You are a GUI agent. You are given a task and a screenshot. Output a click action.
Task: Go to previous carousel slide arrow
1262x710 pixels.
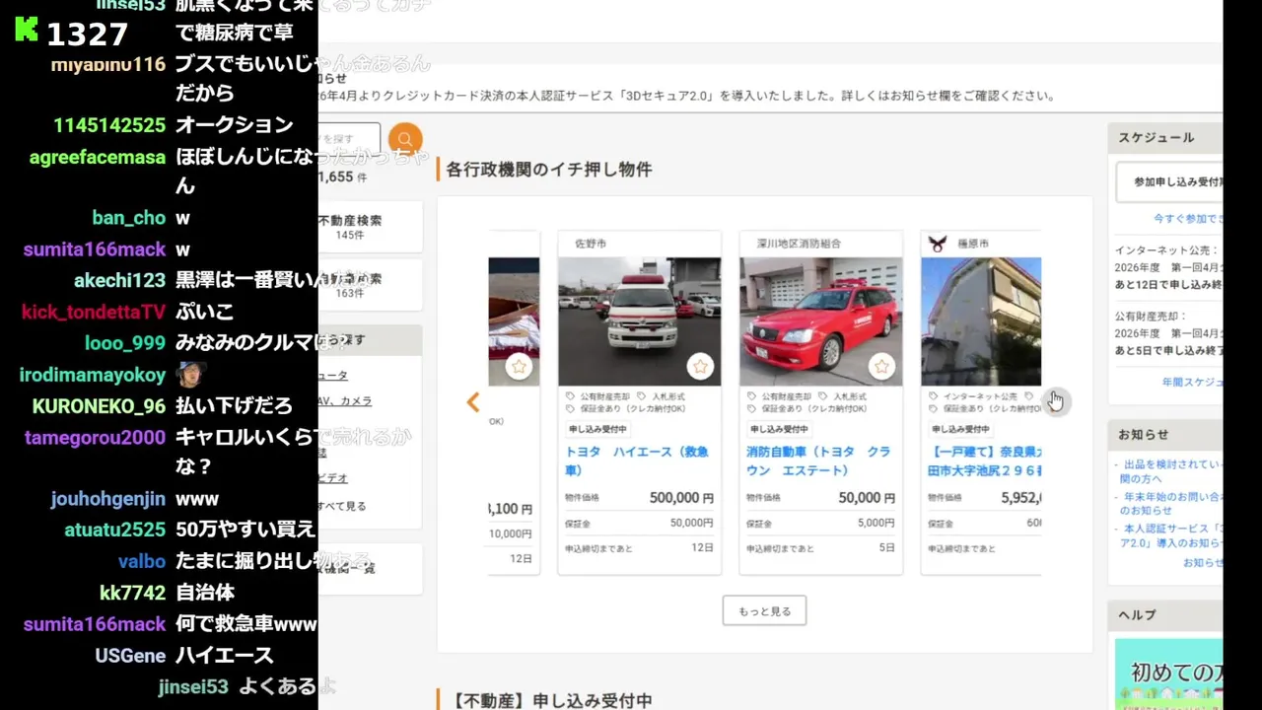[473, 402]
